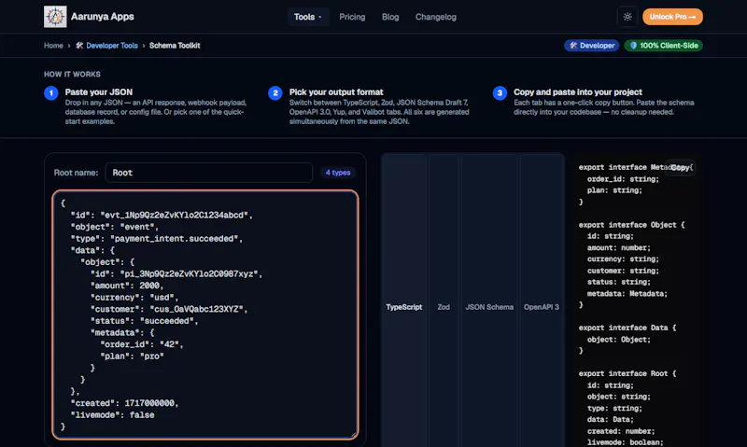The height and width of the screenshot is (447, 747).
Task: Click 'export interface Data {' line in output
Action: [627, 328]
